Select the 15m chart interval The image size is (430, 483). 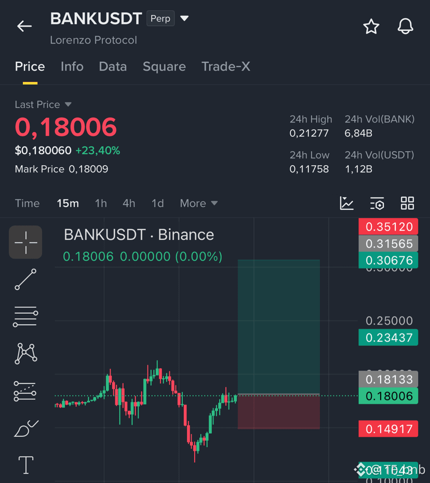[x=68, y=203]
